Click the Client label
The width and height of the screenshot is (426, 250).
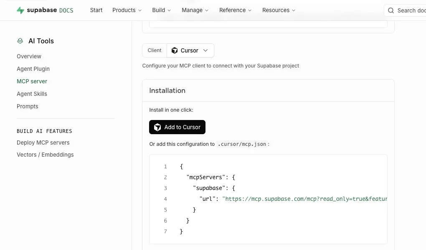coord(154,50)
